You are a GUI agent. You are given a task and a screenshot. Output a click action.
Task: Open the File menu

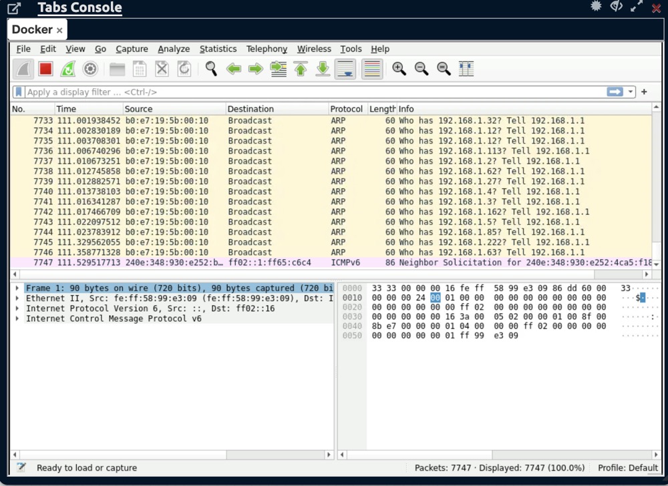(23, 49)
